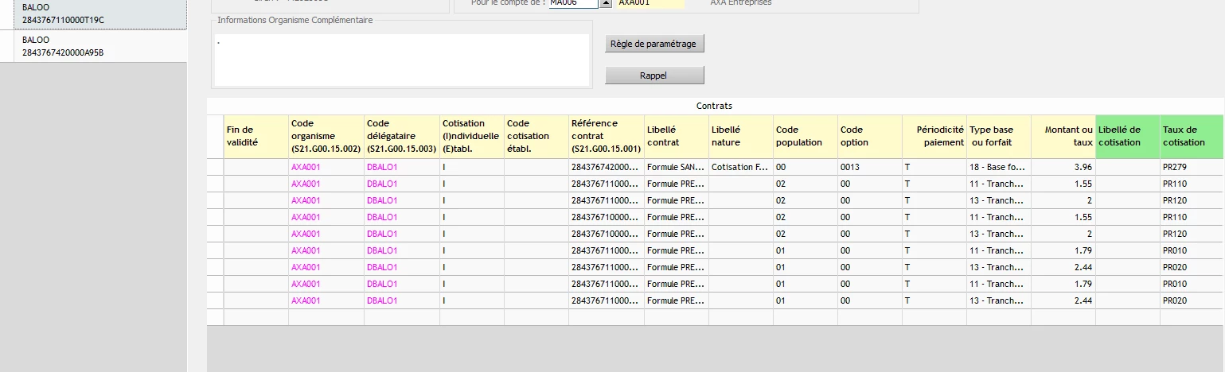Focus the MA006 account input field

click(573, 3)
